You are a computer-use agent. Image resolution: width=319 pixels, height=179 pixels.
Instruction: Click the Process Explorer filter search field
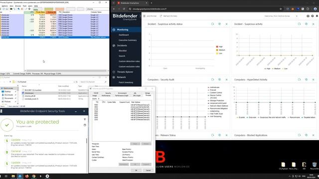pyautogui.click(x=97, y=9)
